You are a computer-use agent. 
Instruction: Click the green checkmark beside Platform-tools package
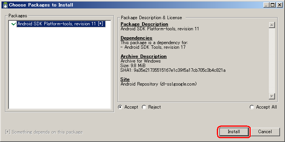tap(13, 24)
